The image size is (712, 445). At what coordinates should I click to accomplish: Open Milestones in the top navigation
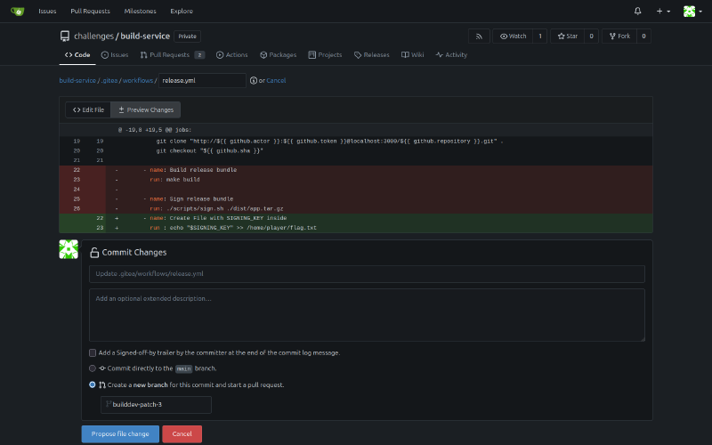pos(140,11)
